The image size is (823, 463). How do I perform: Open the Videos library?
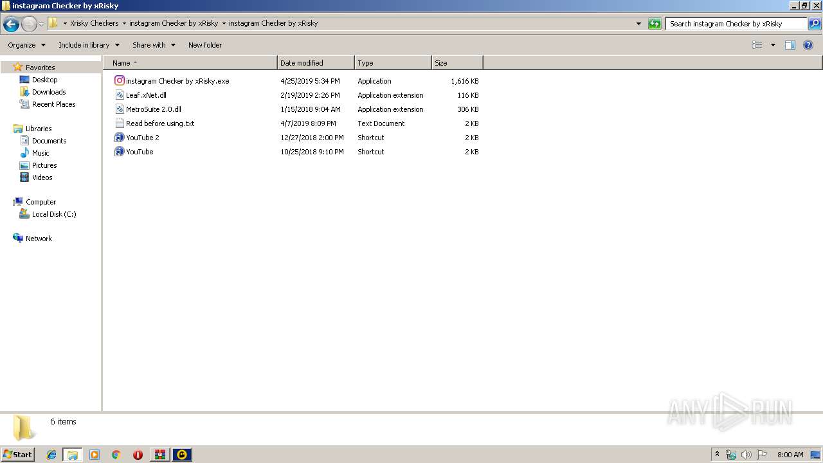tap(42, 177)
